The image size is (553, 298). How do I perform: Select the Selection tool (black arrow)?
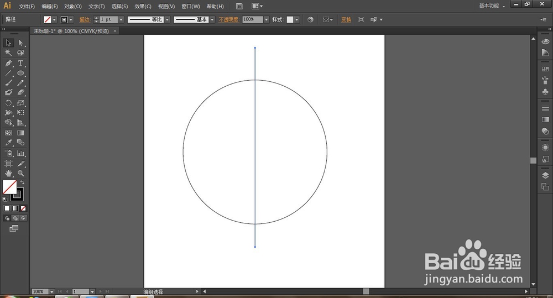pyautogui.click(x=8, y=43)
